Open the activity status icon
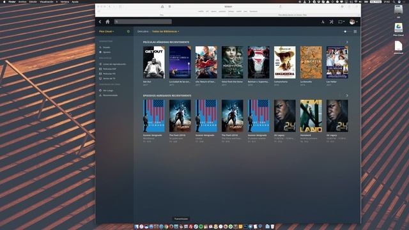 pyautogui.click(x=323, y=22)
